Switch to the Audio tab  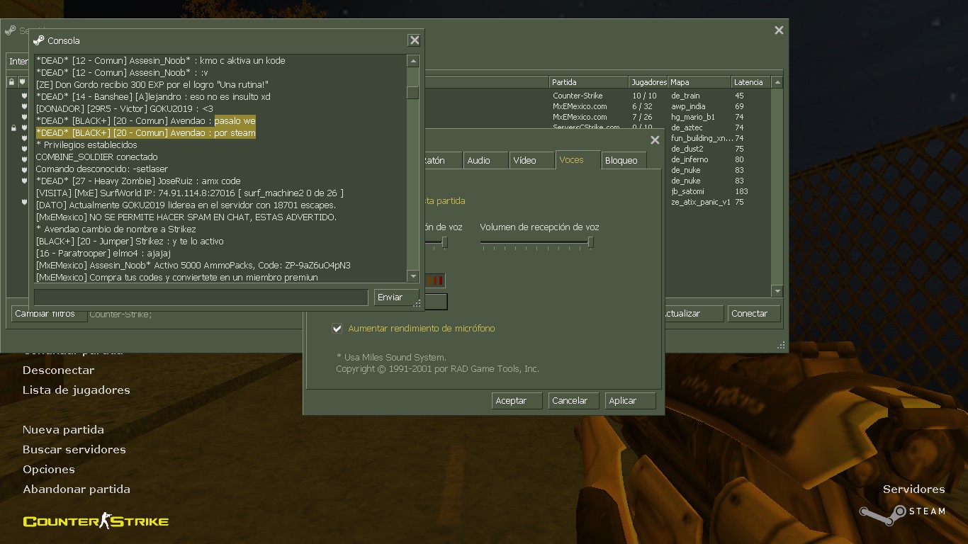pyautogui.click(x=485, y=161)
